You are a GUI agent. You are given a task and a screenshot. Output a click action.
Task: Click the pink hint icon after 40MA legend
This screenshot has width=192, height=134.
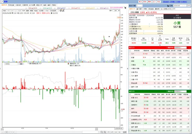111,8
